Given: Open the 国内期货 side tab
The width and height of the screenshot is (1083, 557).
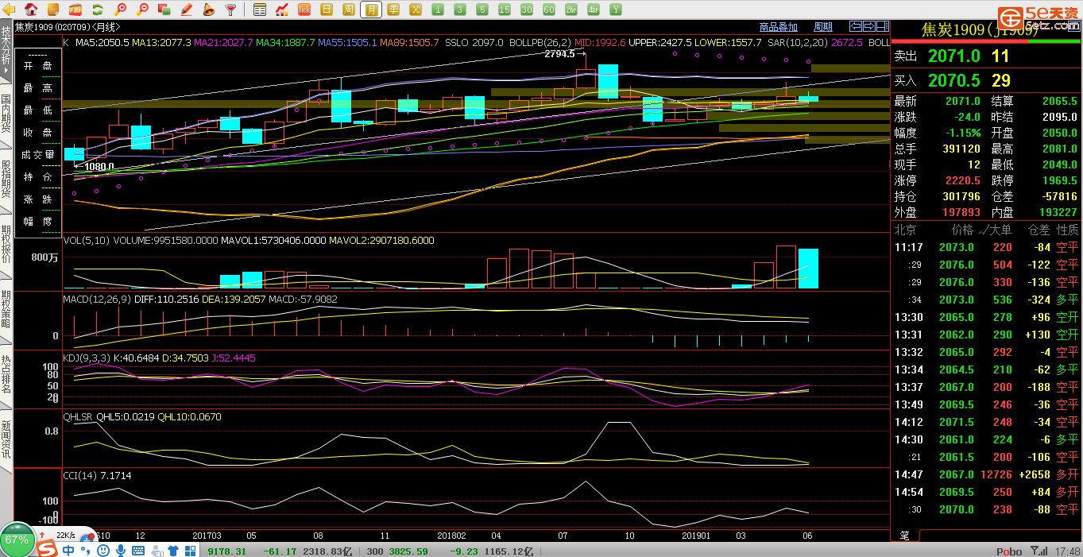Looking at the screenshot, I should tap(6, 115).
